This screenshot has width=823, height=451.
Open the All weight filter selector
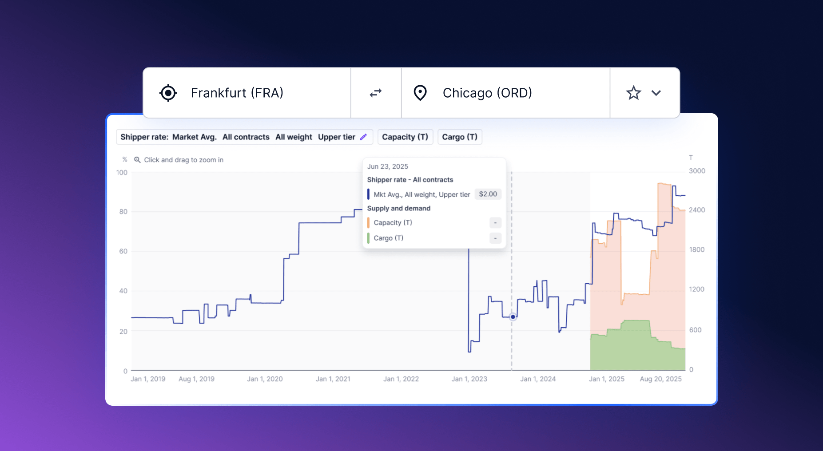click(293, 137)
